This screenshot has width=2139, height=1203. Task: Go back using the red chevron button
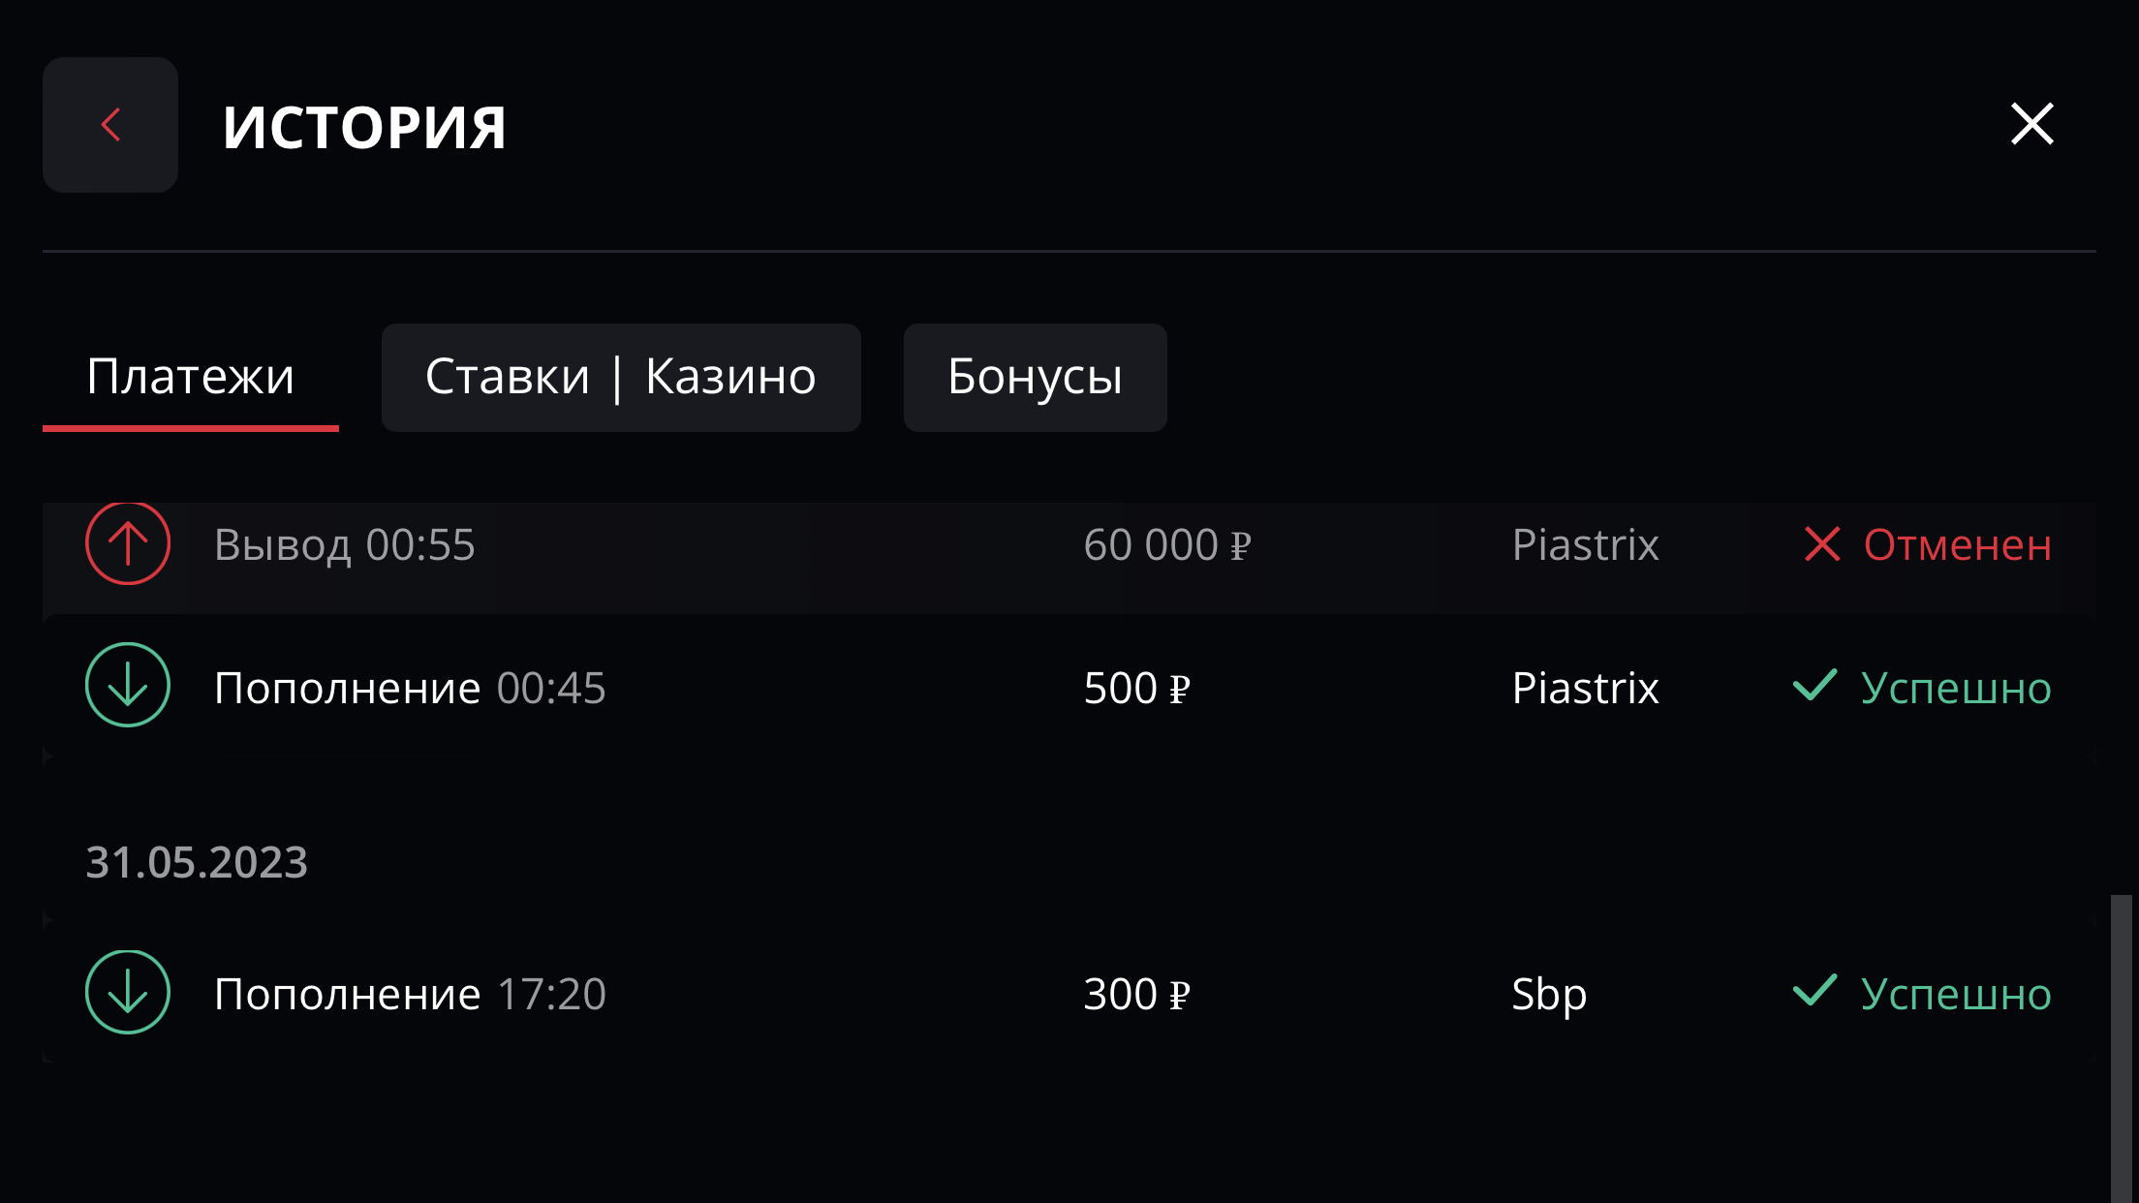pyautogui.click(x=110, y=125)
